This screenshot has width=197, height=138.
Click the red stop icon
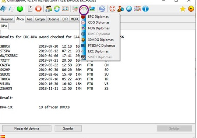(38, 9)
